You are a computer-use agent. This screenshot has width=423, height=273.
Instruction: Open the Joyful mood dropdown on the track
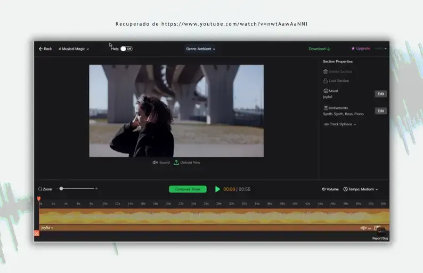click(x=47, y=228)
